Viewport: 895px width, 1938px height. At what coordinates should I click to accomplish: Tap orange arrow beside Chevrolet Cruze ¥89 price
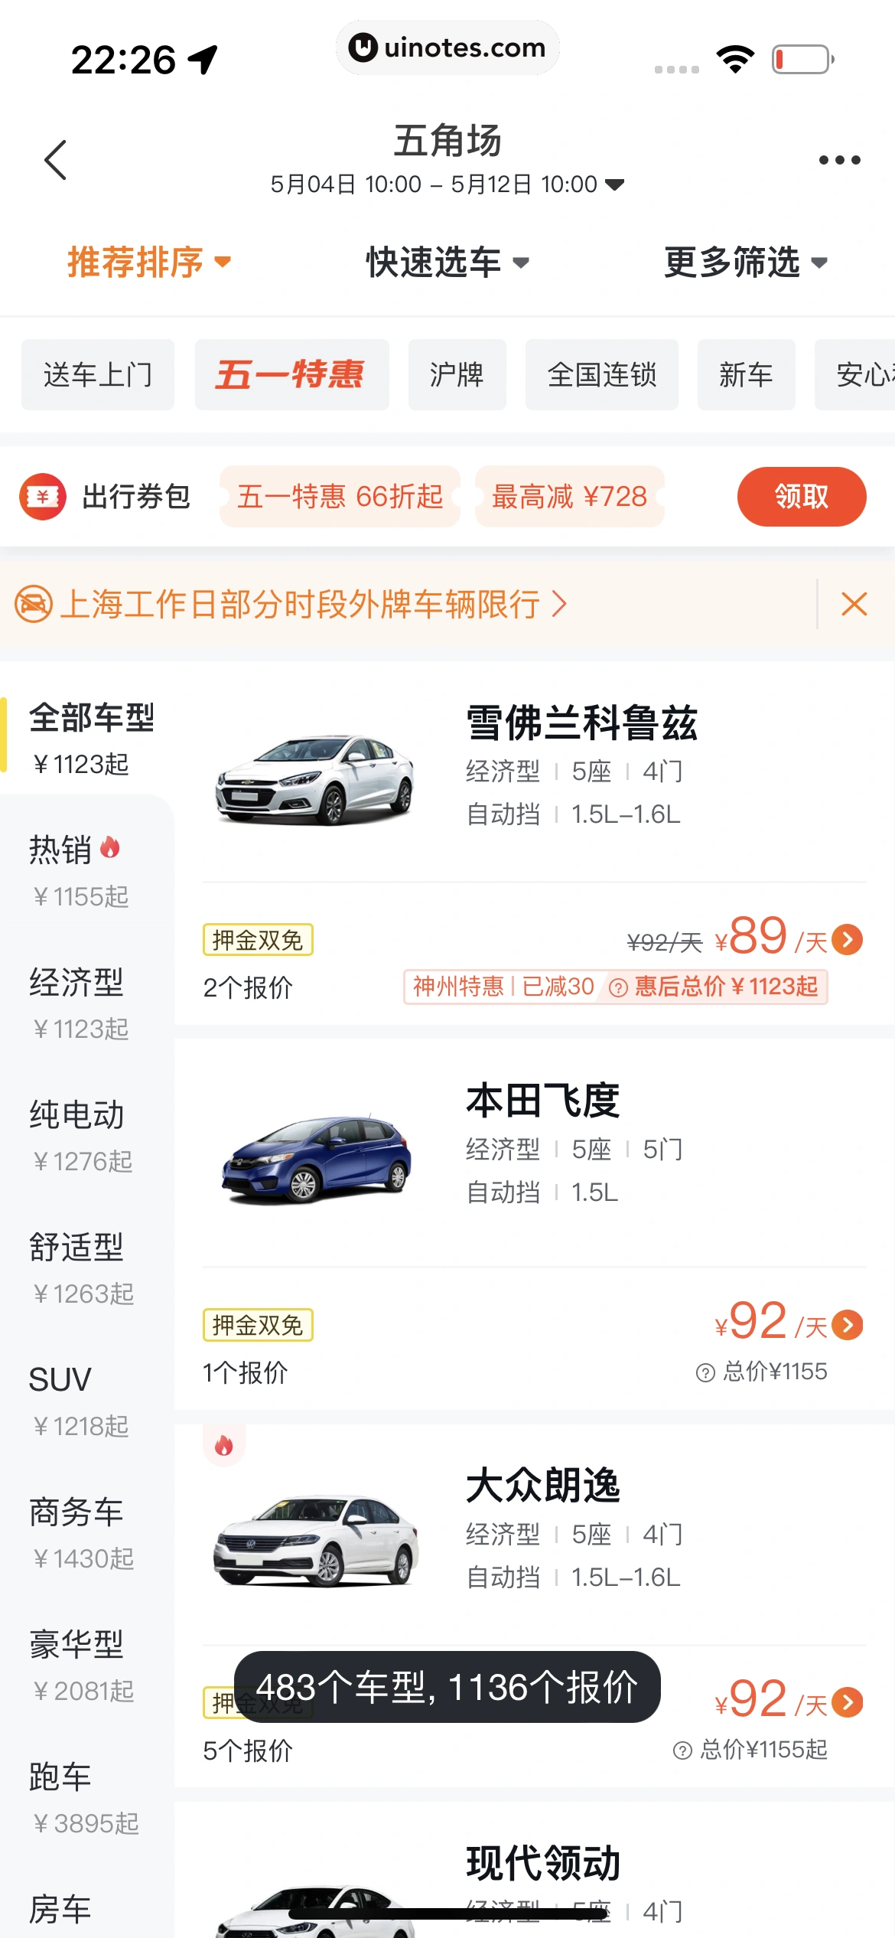tap(848, 939)
